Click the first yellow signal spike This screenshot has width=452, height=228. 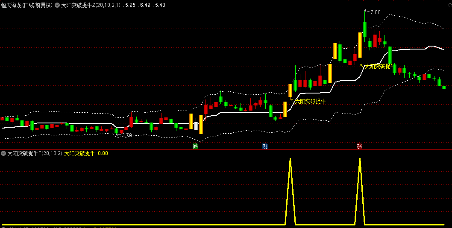[x=290, y=191]
